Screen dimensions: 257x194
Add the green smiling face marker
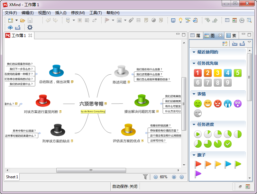pos(198,104)
